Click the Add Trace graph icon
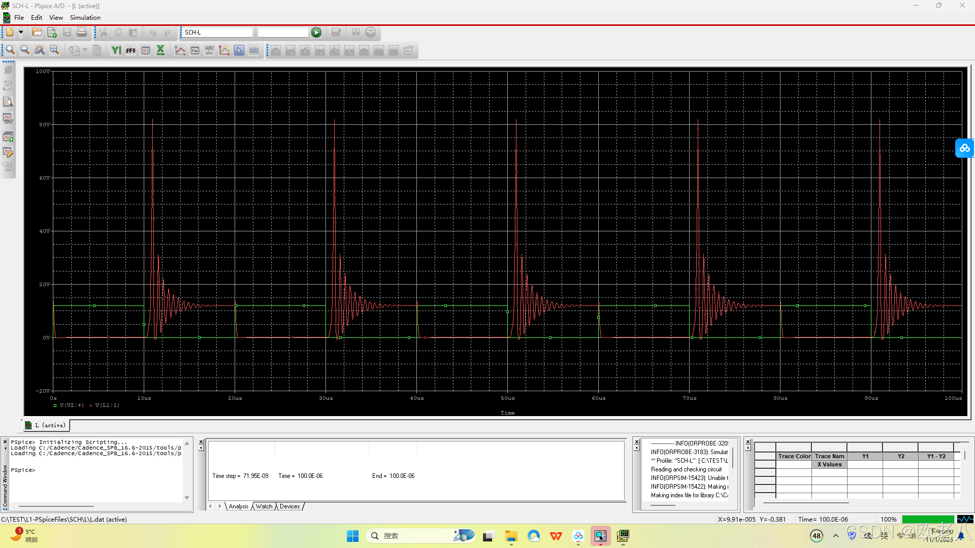Screen dimensions: 975x548 click(x=180, y=50)
